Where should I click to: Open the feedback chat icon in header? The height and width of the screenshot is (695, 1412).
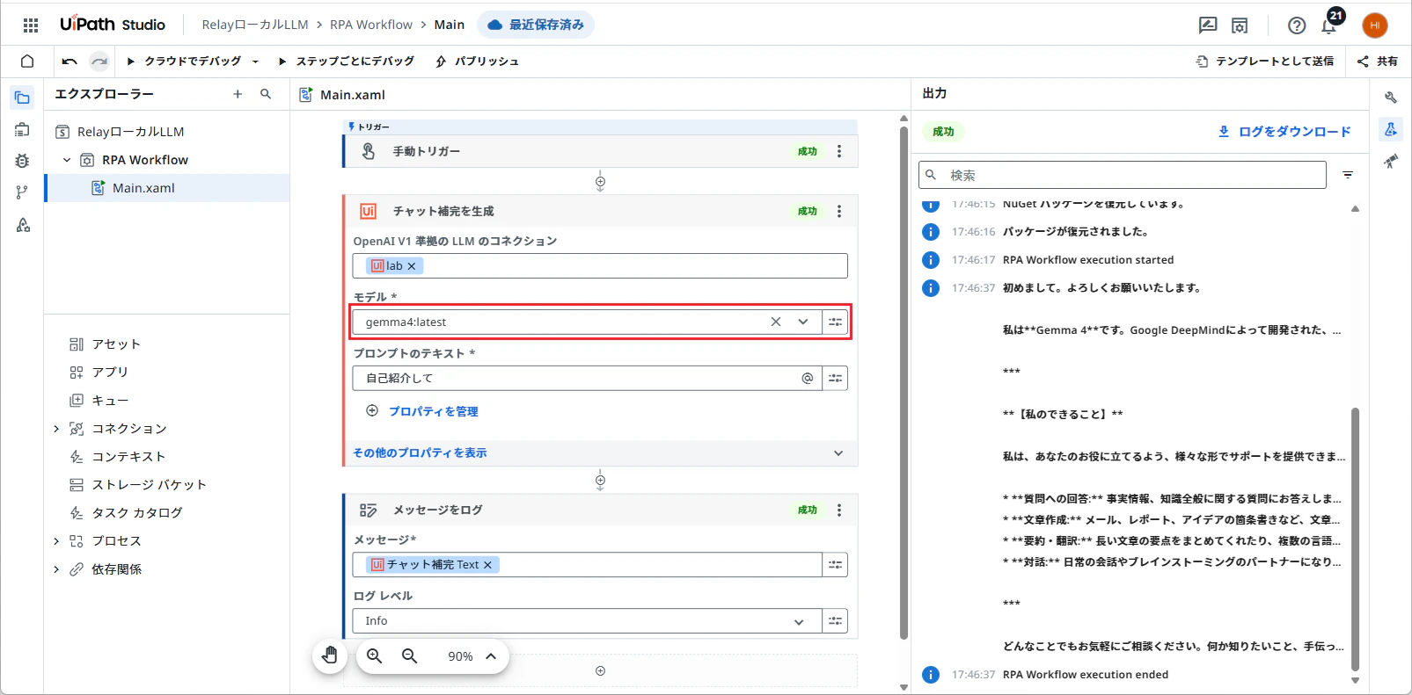tap(1208, 25)
